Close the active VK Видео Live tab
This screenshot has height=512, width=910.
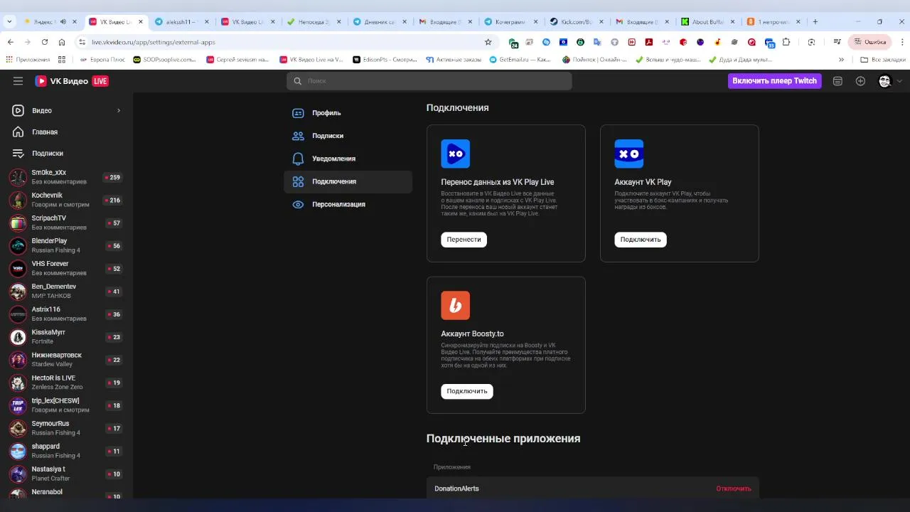click(140, 22)
